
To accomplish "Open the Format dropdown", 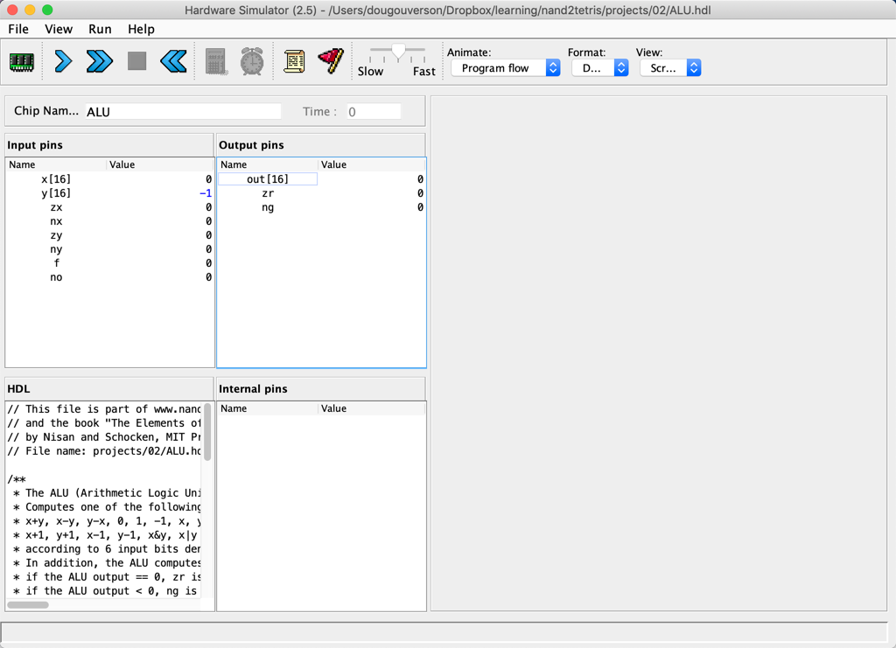I will point(599,68).
